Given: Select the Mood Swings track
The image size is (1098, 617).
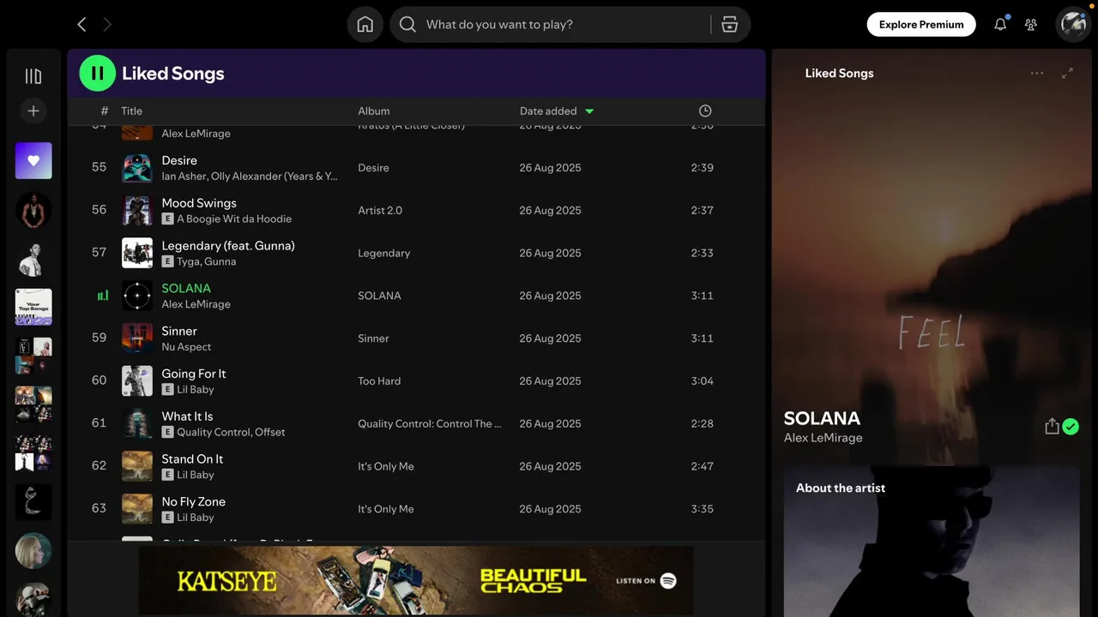Looking at the screenshot, I should [199, 203].
